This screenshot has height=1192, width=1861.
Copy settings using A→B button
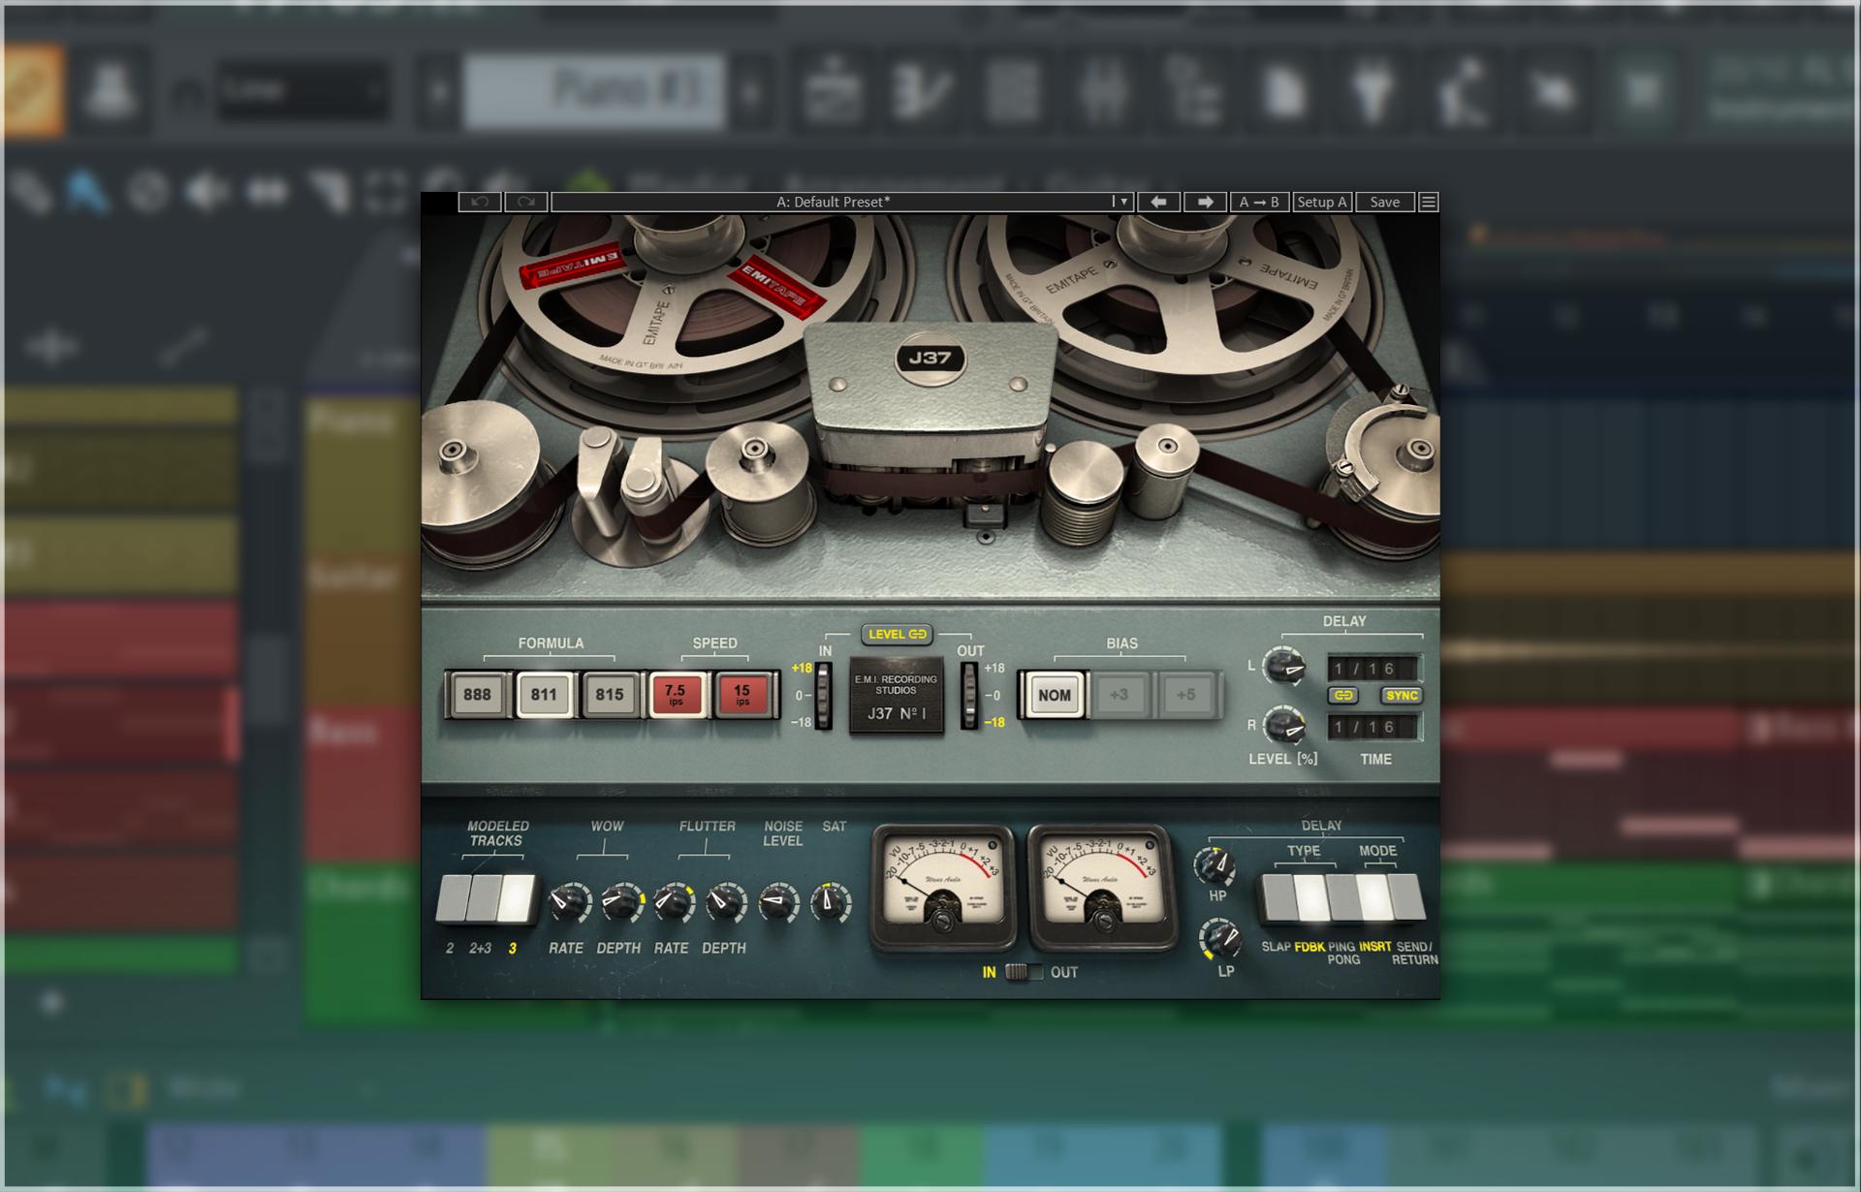pos(1259,202)
